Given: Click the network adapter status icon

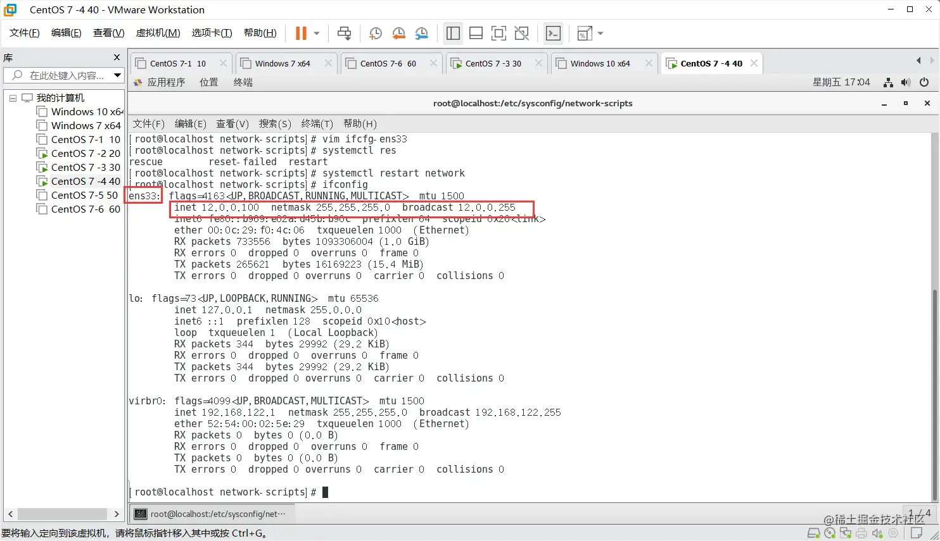Looking at the screenshot, I should click(x=846, y=533).
